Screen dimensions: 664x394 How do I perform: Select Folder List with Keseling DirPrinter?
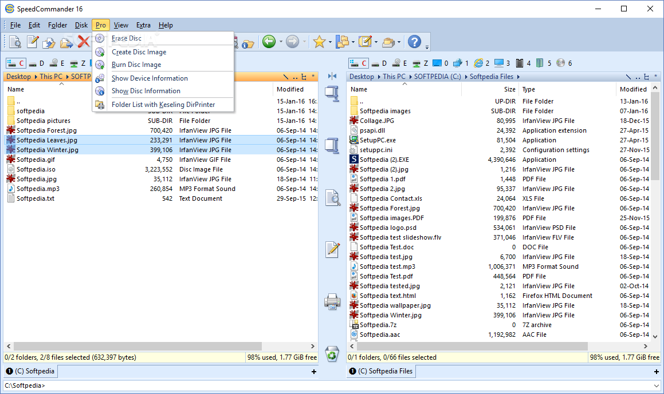163,105
